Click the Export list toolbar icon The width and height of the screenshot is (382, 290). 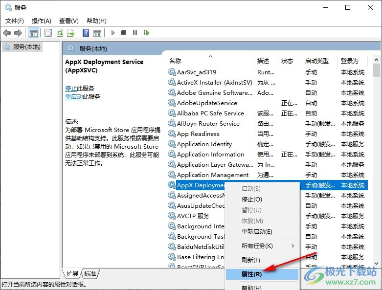[71, 33]
